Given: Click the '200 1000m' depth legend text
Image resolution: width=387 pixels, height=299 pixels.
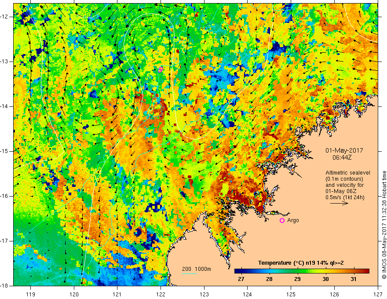Looking at the screenshot, I should 197,269.
